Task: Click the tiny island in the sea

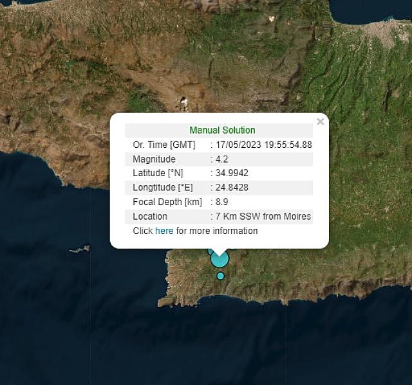Action: [x=79, y=249]
